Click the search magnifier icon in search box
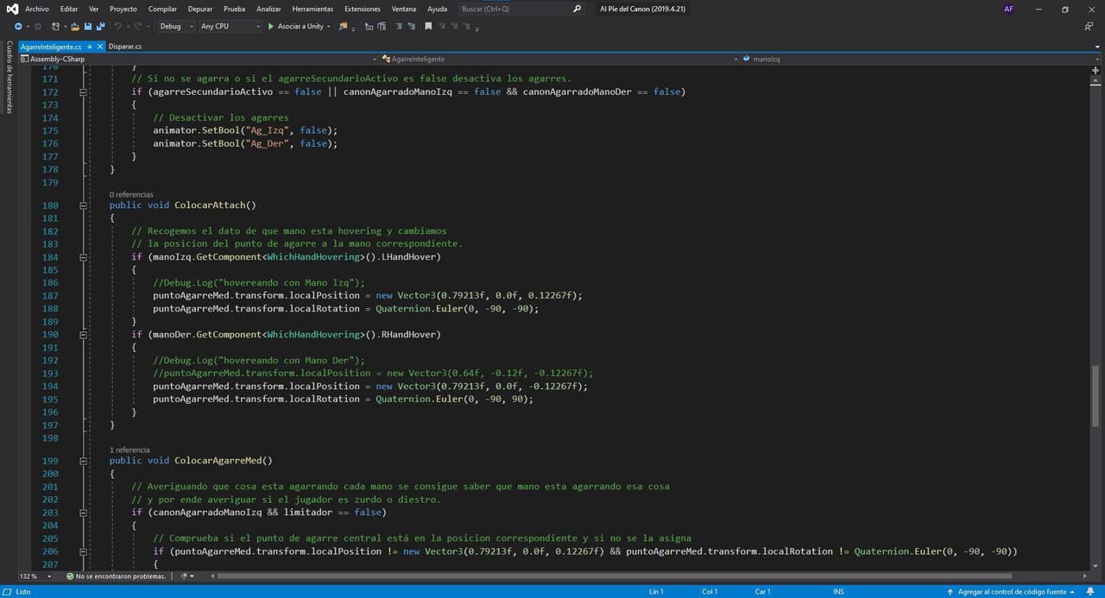 pyautogui.click(x=578, y=9)
